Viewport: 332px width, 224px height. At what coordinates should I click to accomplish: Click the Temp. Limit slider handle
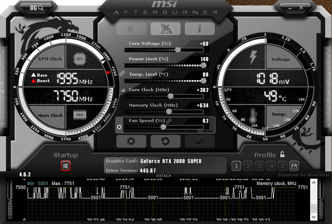(x=203, y=81)
